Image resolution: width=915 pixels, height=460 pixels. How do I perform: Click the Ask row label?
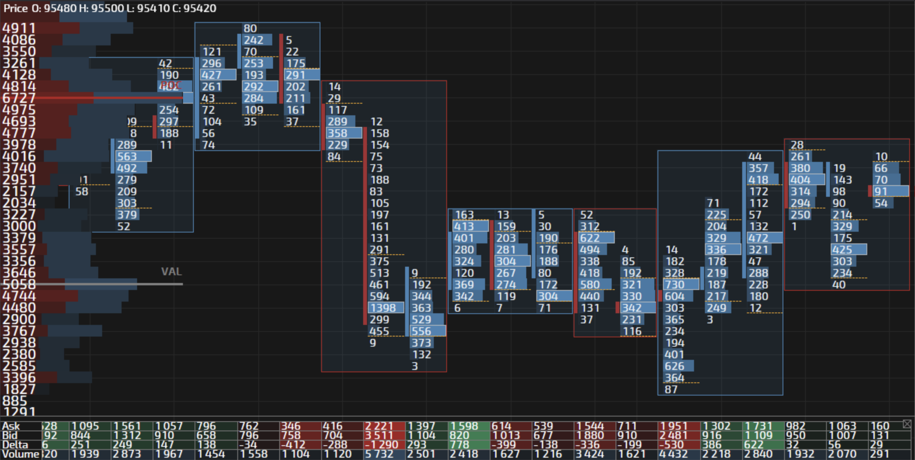tap(11, 426)
